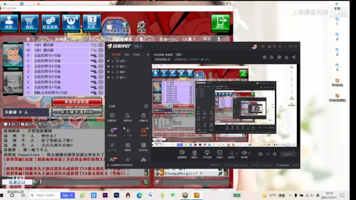Screen dimensions: 356x200
Task: Toggle visibility of 窗口 1 source
Action: point(108,77)
